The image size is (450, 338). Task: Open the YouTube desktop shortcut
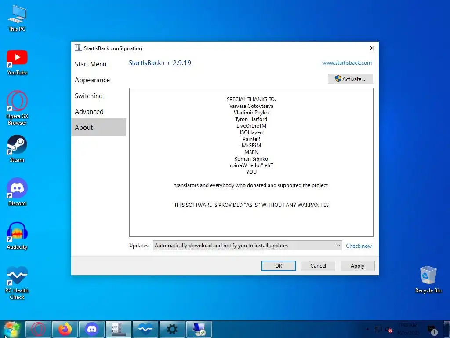coord(17,62)
